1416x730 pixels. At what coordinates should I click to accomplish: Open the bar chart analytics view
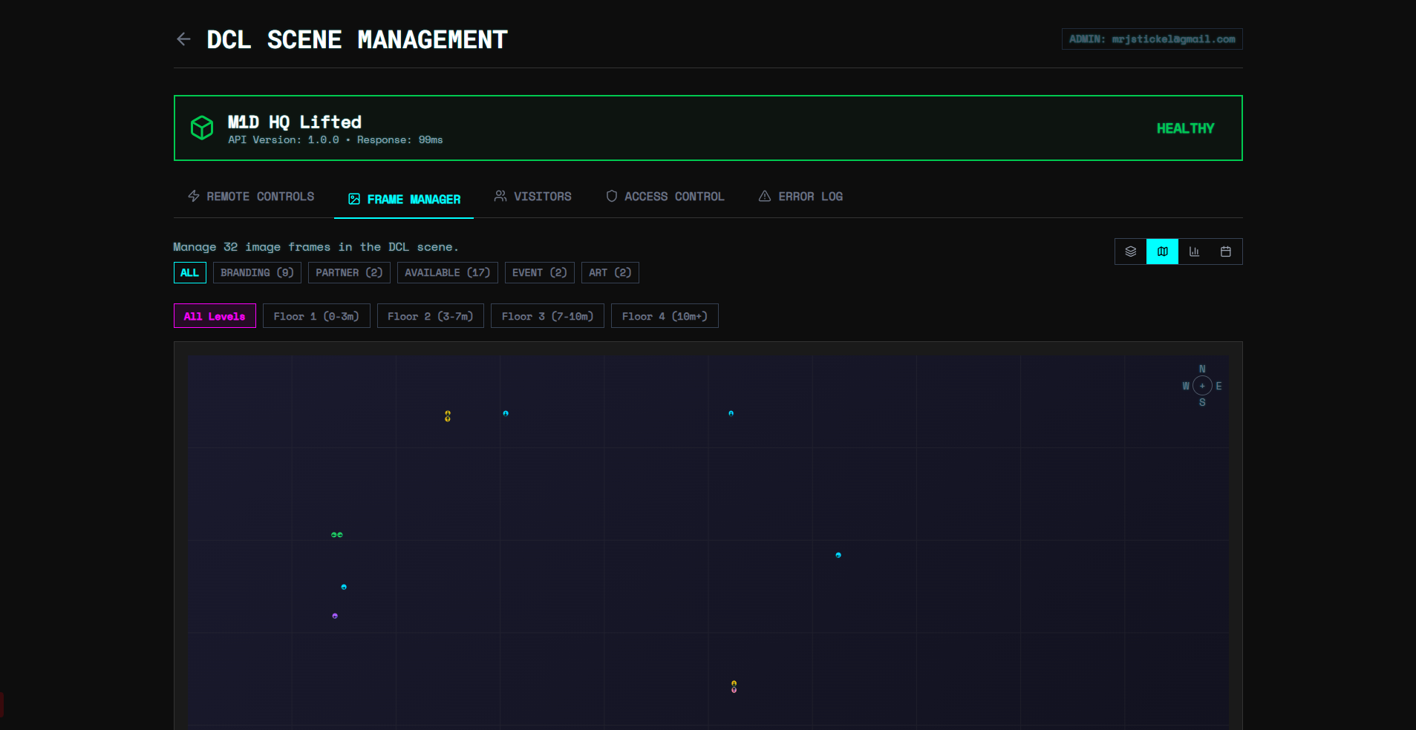click(1194, 251)
